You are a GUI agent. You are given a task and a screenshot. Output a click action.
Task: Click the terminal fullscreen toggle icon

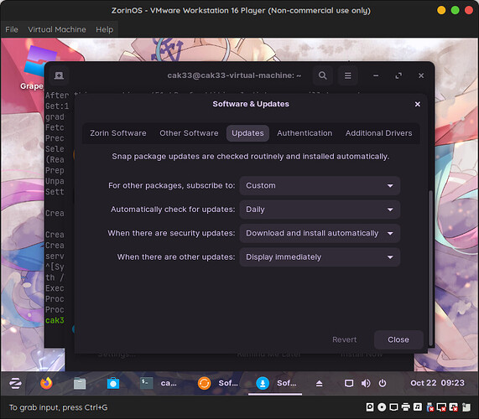coord(398,75)
